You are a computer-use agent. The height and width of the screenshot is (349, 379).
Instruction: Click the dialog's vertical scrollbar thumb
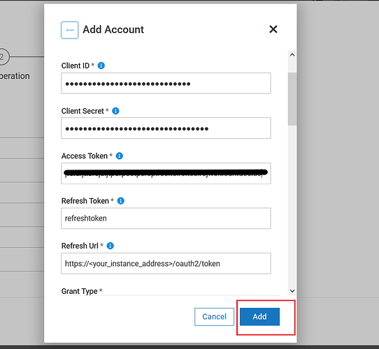292,99
